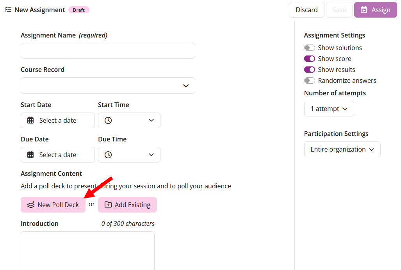Click the Draft status badge

(x=78, y=10)
